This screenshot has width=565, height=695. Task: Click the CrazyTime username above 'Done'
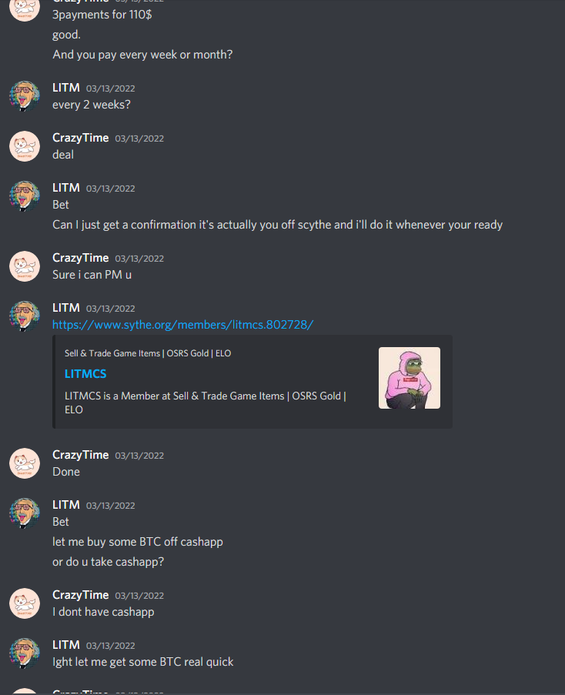click(x=81, y=455)
